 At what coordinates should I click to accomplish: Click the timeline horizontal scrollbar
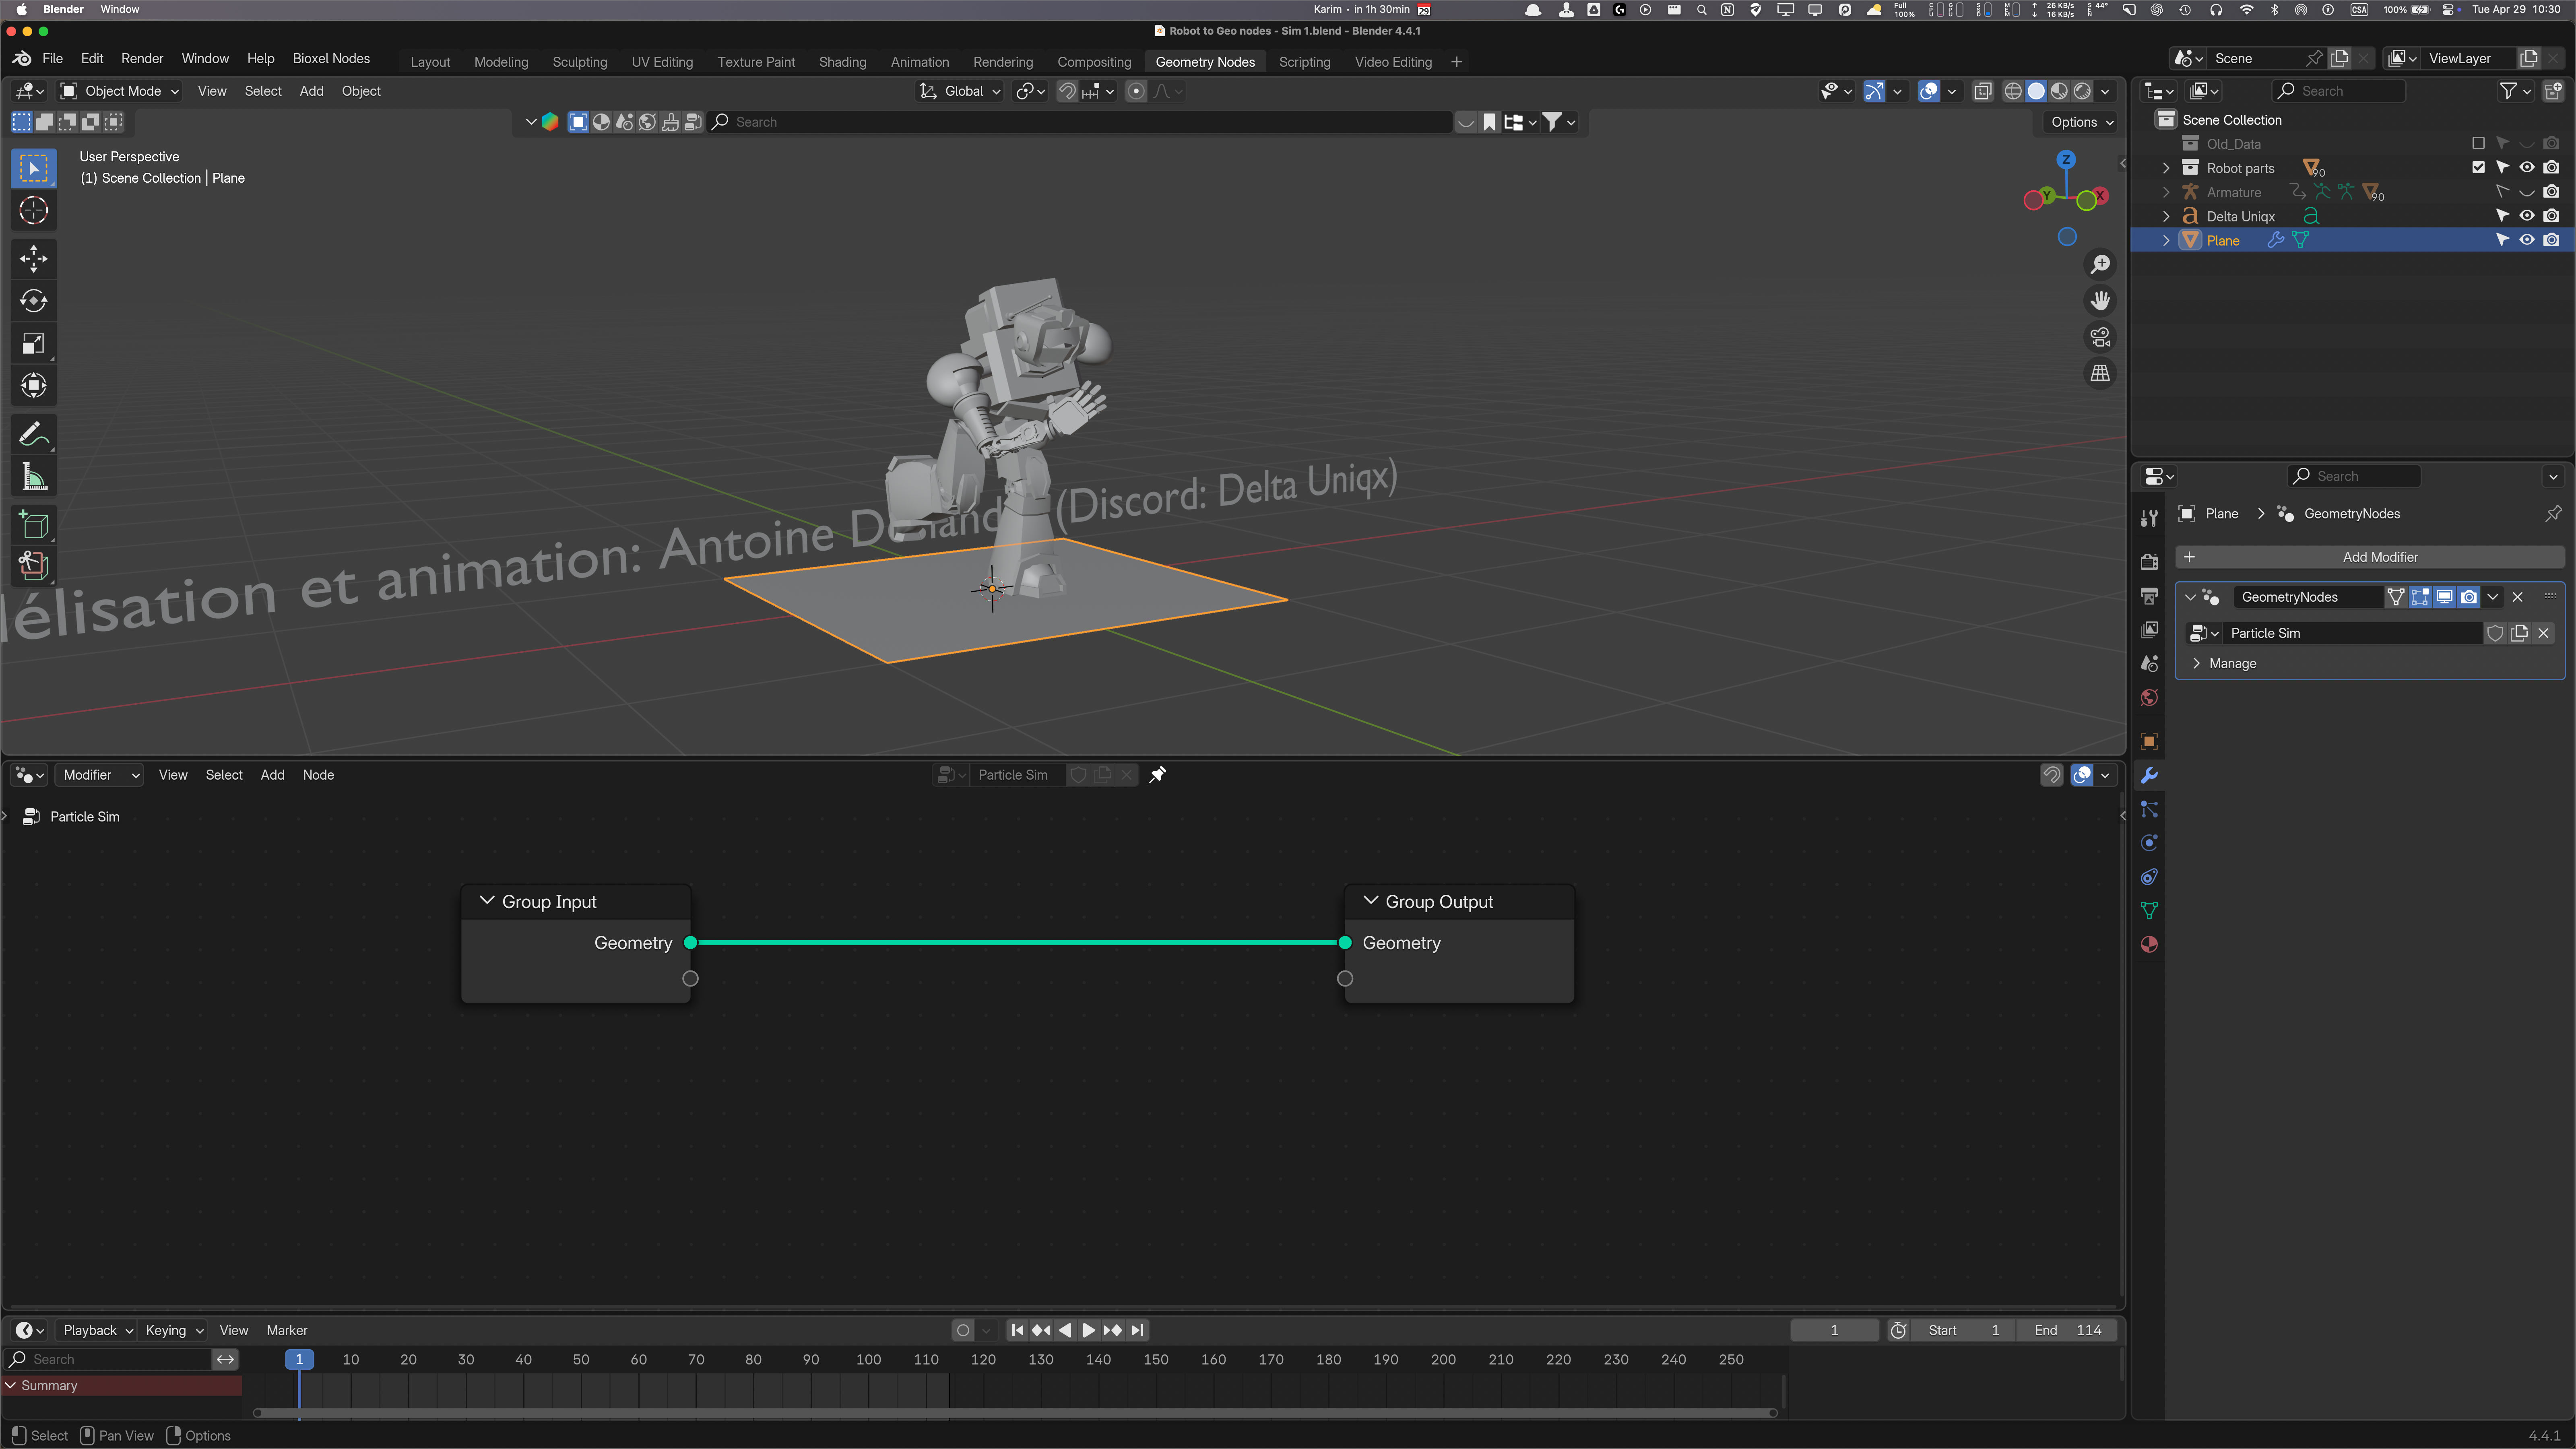point(1015,1413)
